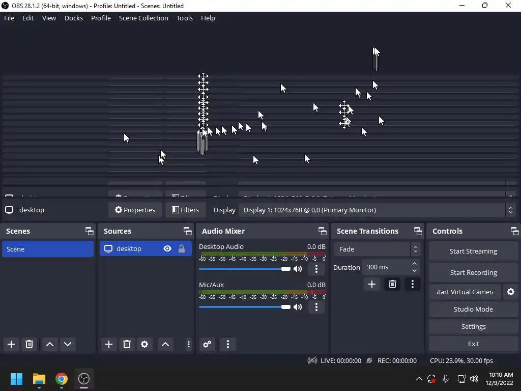
Task: Open Audio Mixer menu dots at bottom
Action: (228, 344)
